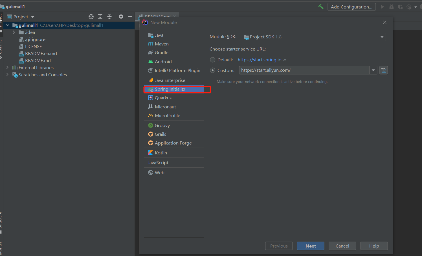Select the Default starter URL radio button
This screenshot has width=422, height=256.
(x=213, y=60)
